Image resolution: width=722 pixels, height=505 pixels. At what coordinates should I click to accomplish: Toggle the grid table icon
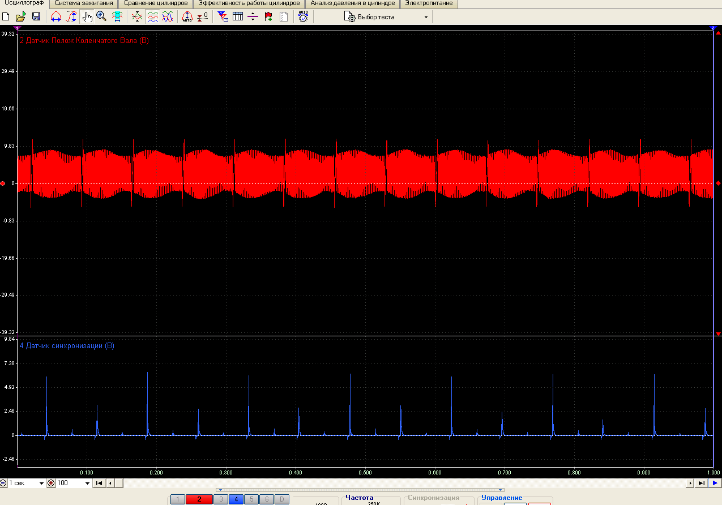pyautogui.click(x=238, y=17)
